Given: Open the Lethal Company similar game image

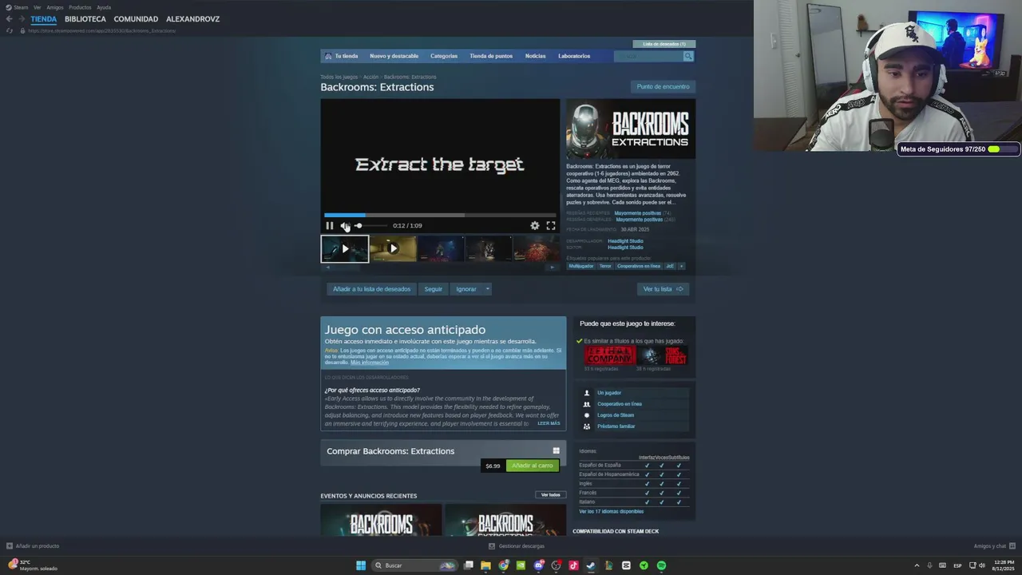Looking at the screenshot, I should tap(610, 356).
